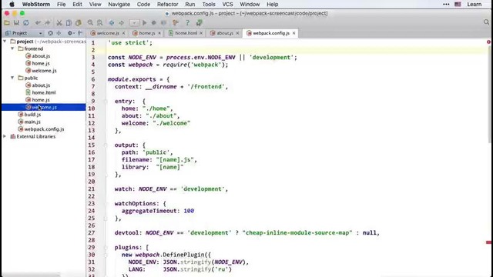Click the Collapse All icon in Project panel
Screen dimensions: 493x277
click(x=59, y=33)
